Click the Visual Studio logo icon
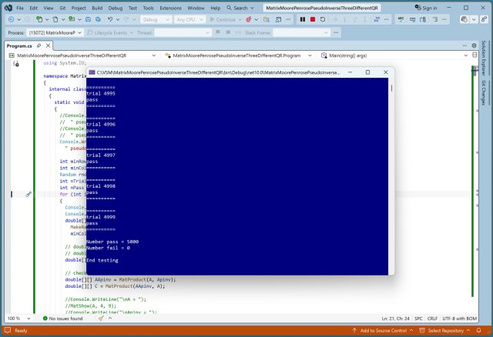Viewport: 493px width, 337px height. 7,7
